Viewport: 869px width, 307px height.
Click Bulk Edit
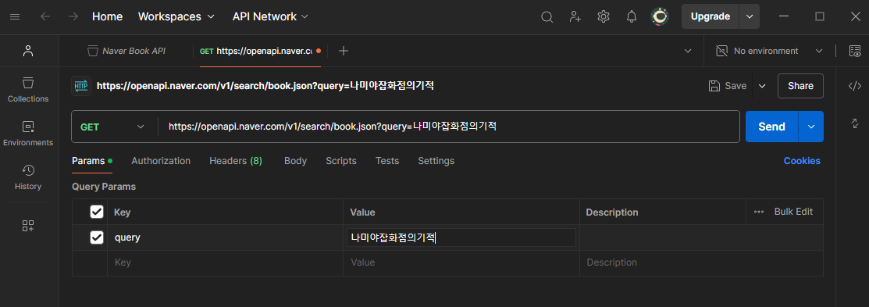click(x=793, y=212)
